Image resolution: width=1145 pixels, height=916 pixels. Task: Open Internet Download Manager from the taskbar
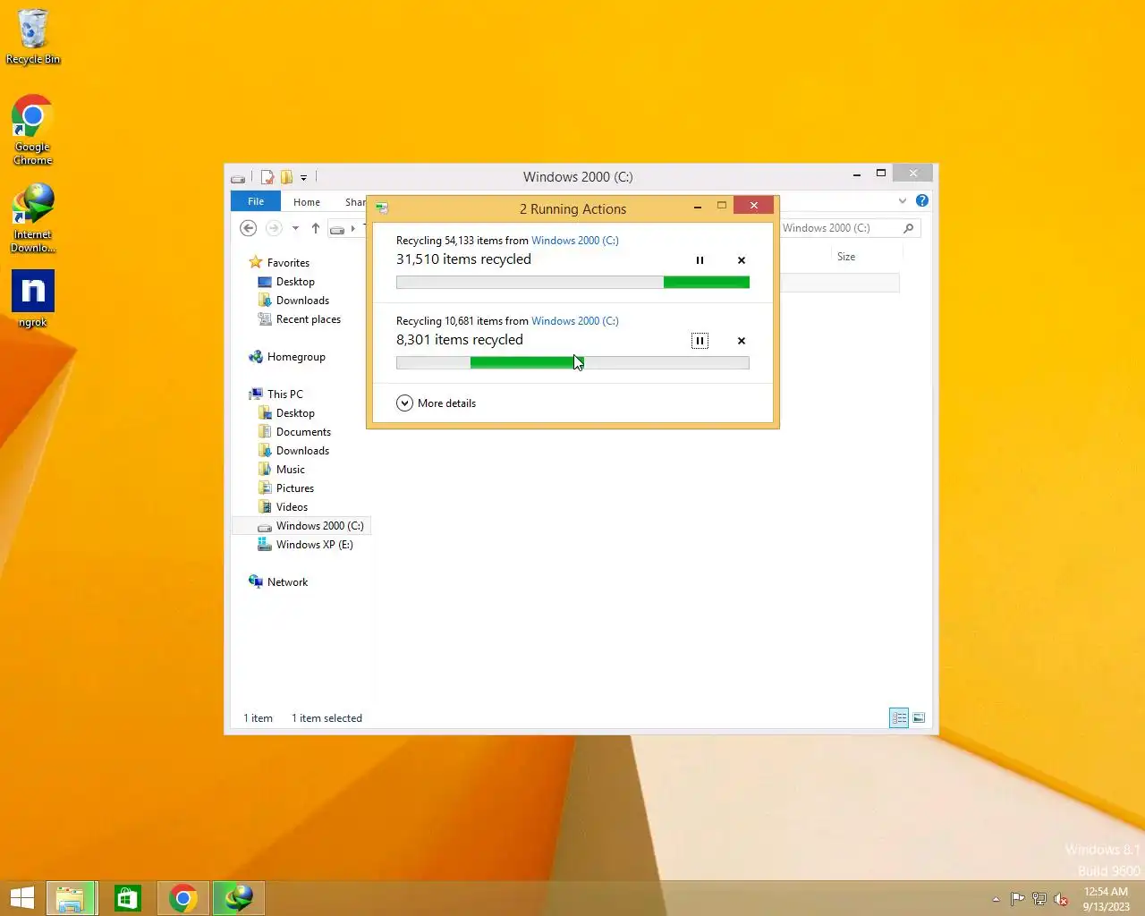(x=238, y=898)
